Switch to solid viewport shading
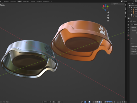Screen dimensions: 137x103 [98, 102]
